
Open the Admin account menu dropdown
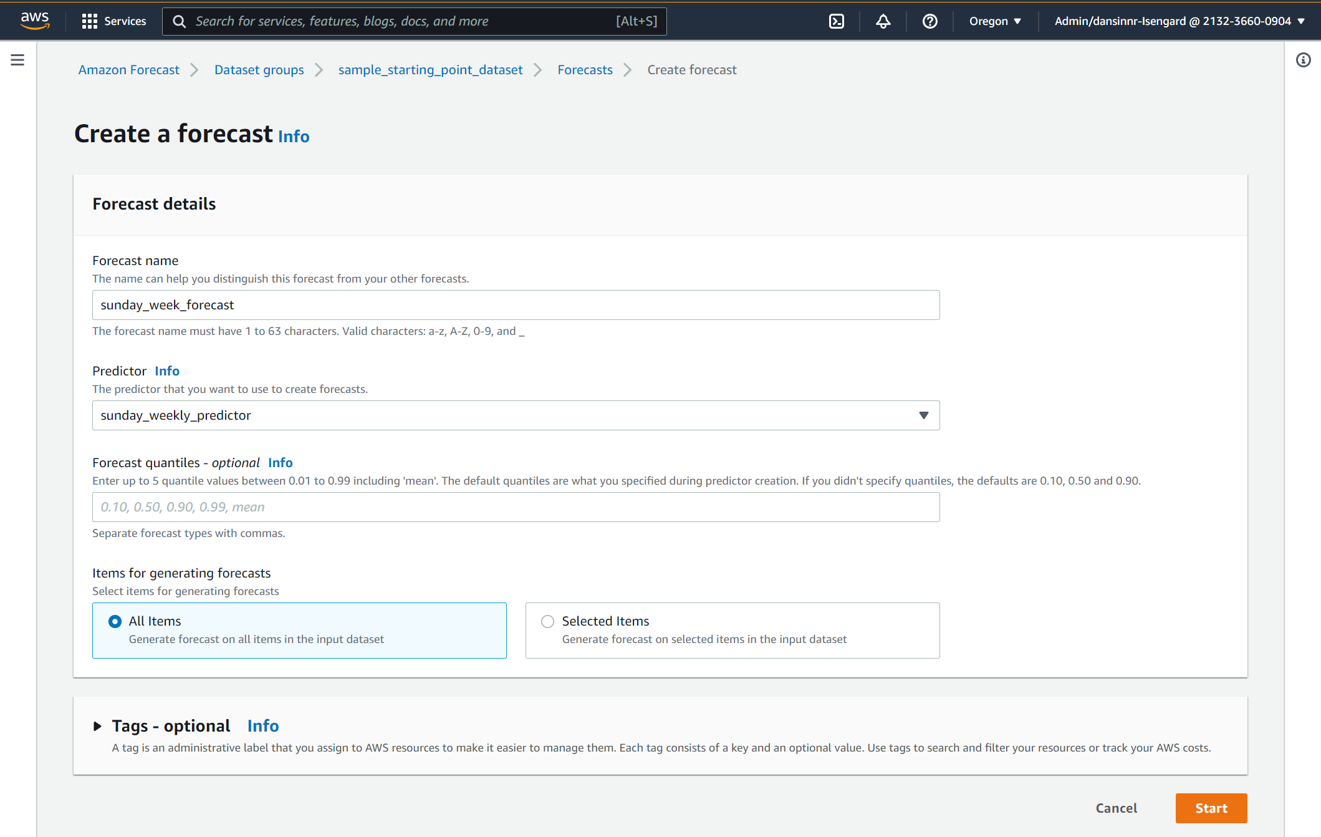pyautogui.click(x=1179, y=21)
